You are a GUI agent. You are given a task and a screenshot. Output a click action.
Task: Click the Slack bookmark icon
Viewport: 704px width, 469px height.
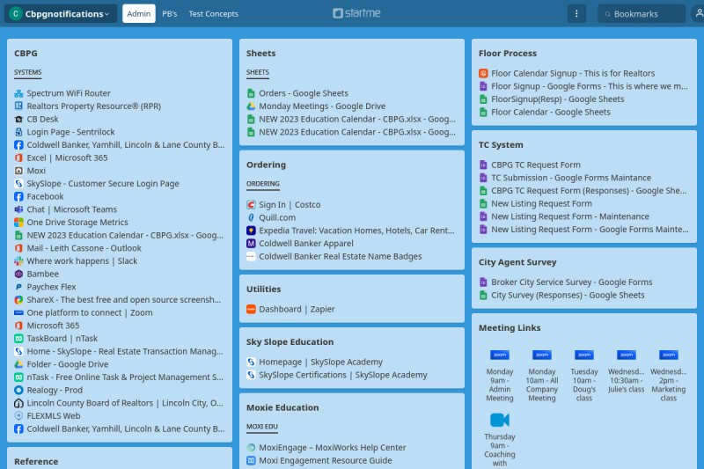tap(18, 260)
